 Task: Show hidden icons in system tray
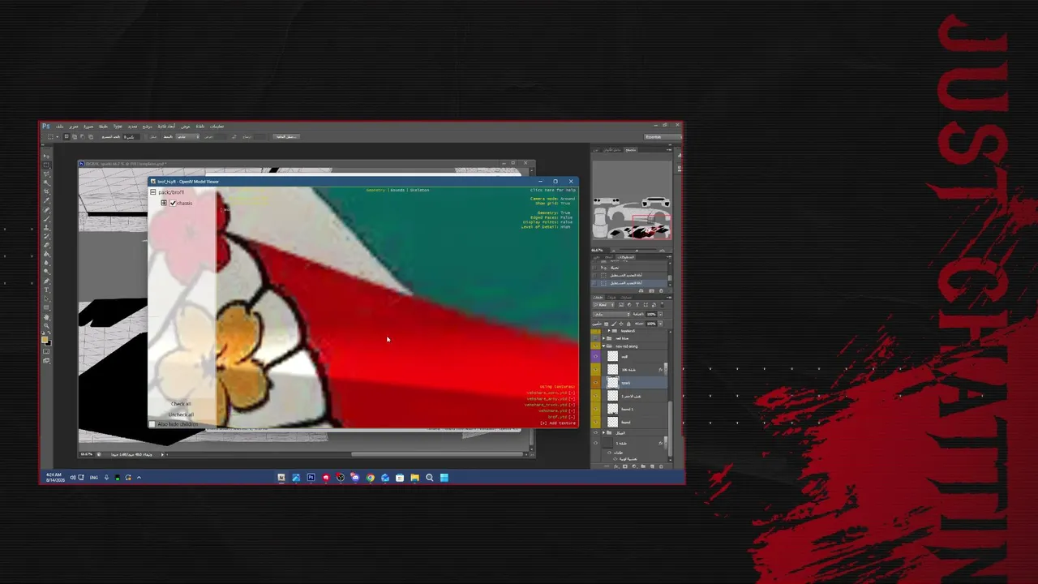pyautogui.click(x=139, y=478)
